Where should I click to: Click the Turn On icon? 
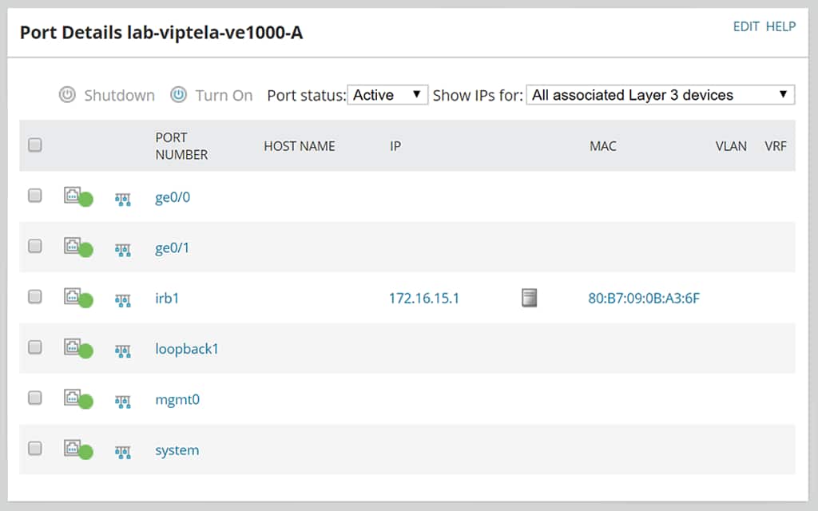177,95
